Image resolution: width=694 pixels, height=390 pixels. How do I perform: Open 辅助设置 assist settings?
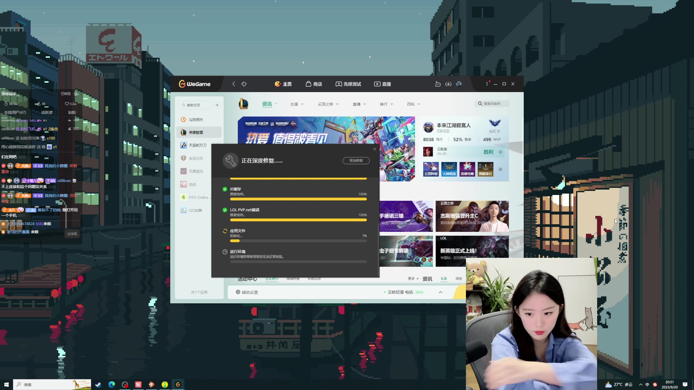tap(247, 292)
